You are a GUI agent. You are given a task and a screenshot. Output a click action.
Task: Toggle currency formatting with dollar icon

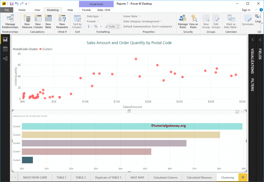tap(88, 26)
